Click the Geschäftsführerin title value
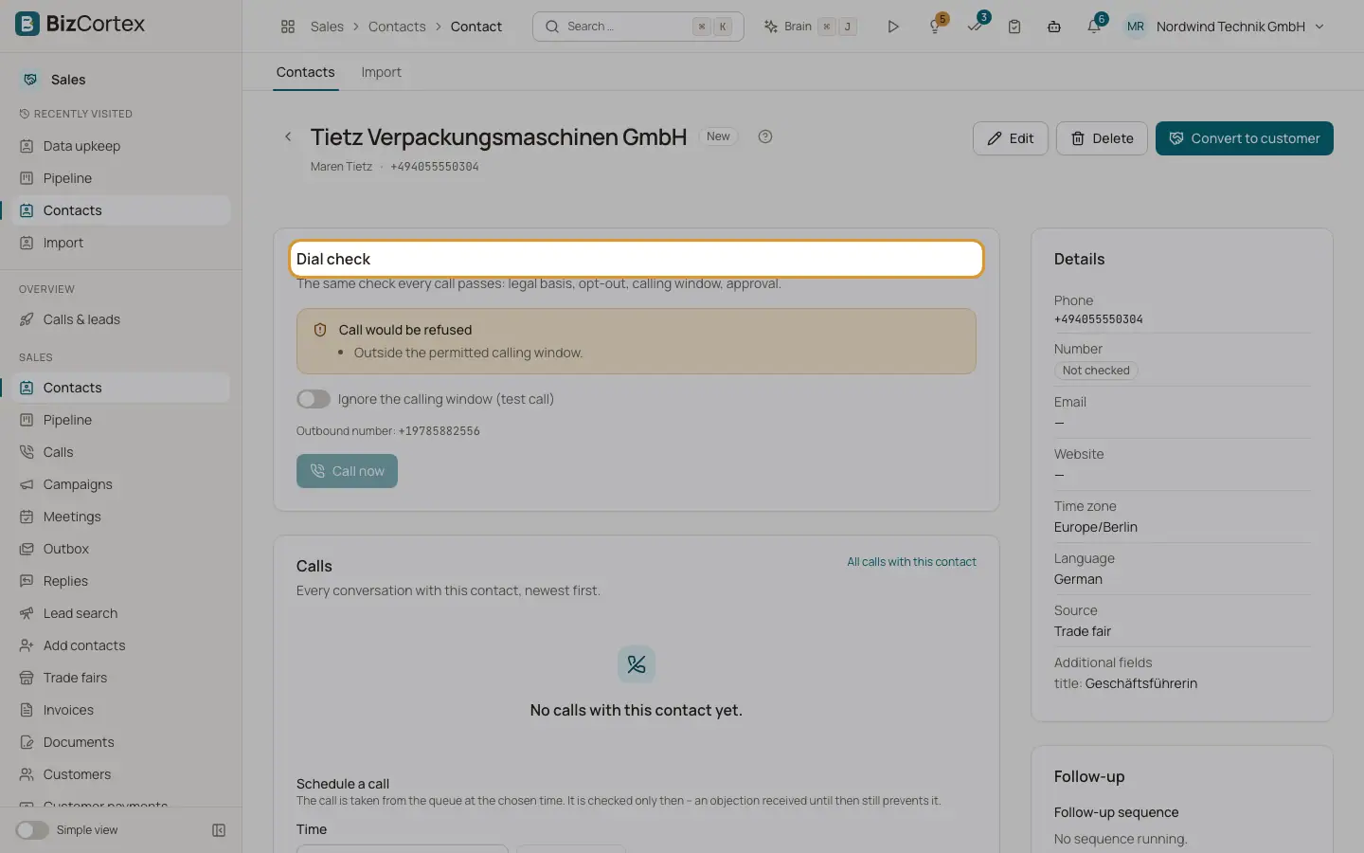 click(1141, 683)
